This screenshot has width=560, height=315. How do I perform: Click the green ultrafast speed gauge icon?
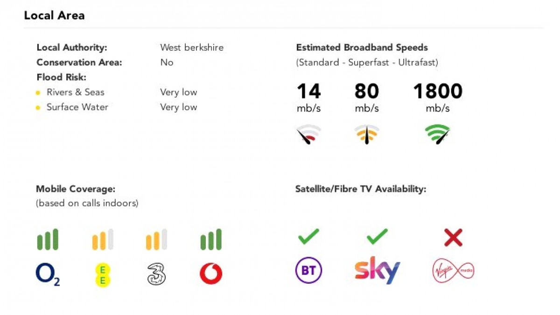437,134
